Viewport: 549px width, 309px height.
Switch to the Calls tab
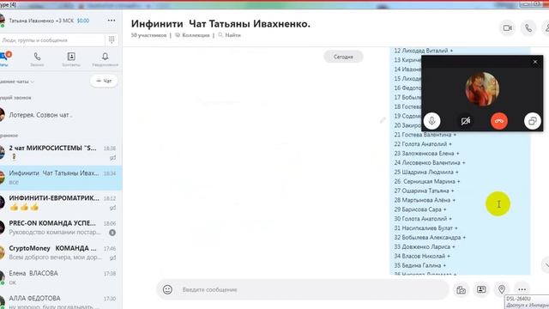(37, 59)
